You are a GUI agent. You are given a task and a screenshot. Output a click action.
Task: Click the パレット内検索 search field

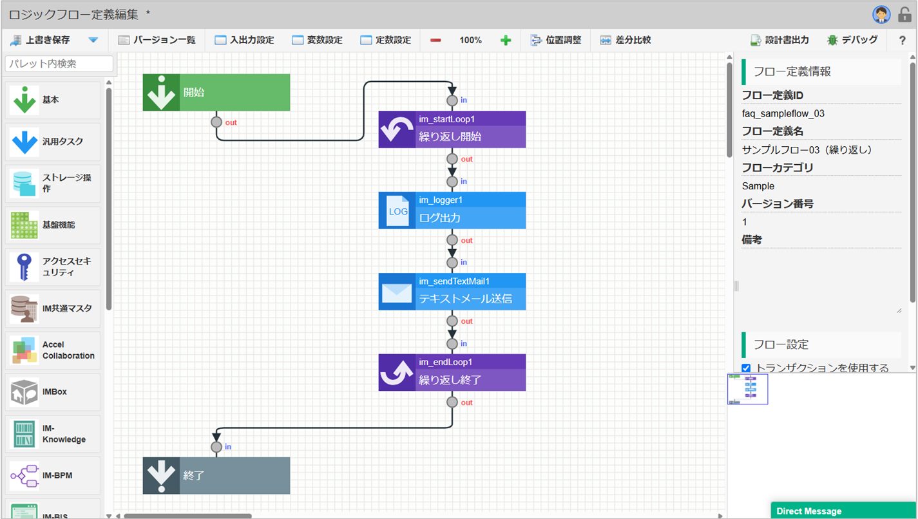pos(59,64)
